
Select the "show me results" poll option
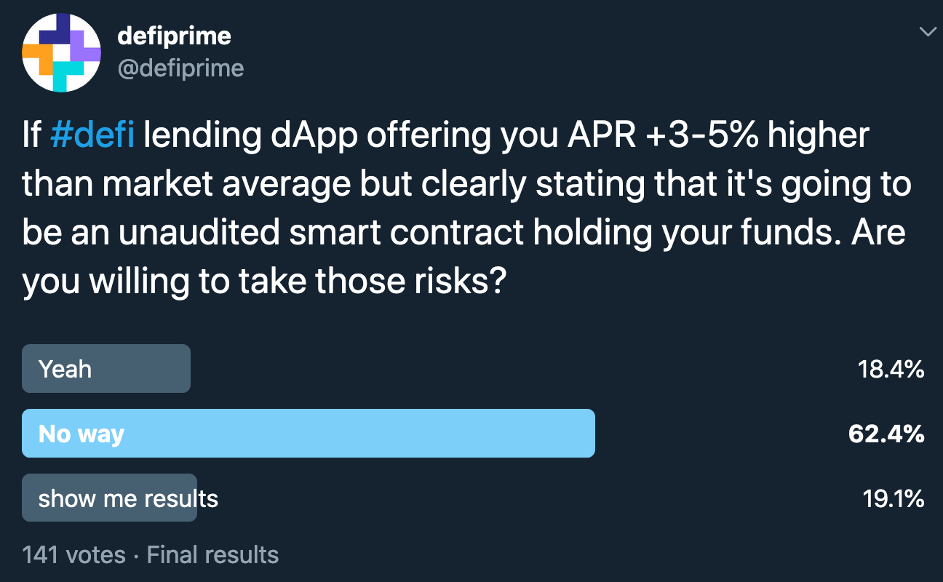110,498
